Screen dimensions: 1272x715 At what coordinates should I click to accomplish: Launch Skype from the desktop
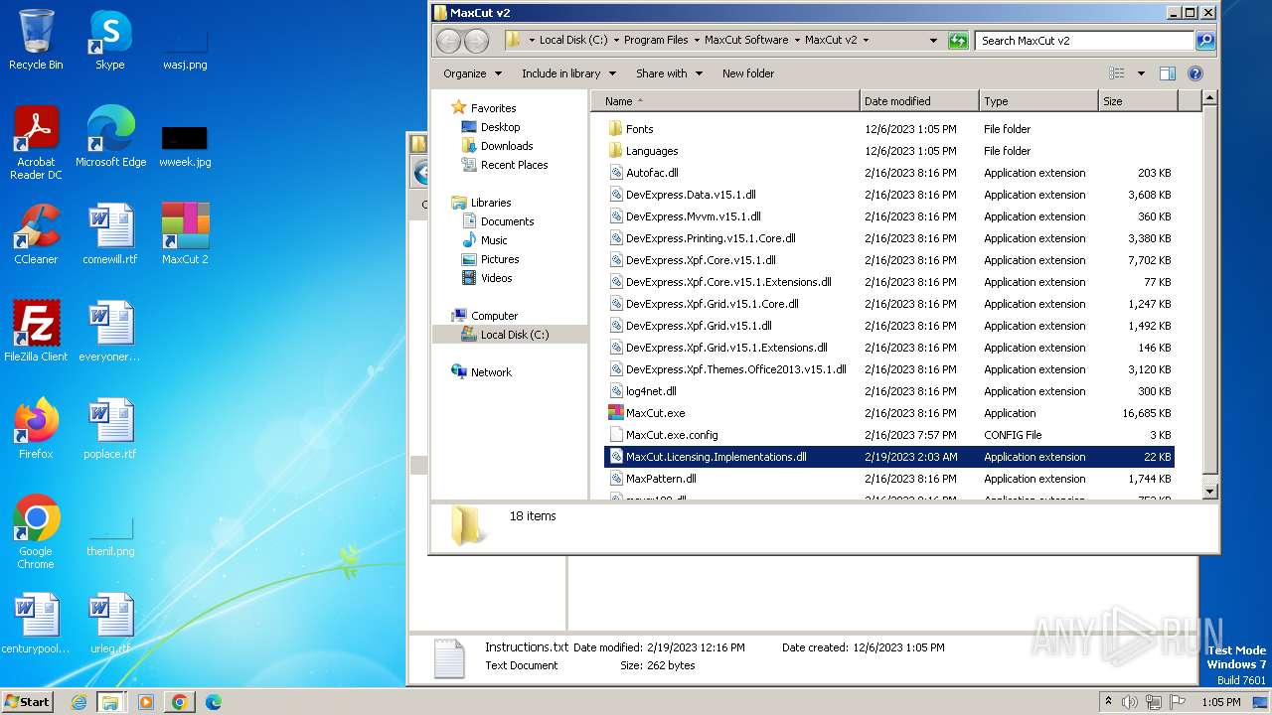[x=109, y=40]
